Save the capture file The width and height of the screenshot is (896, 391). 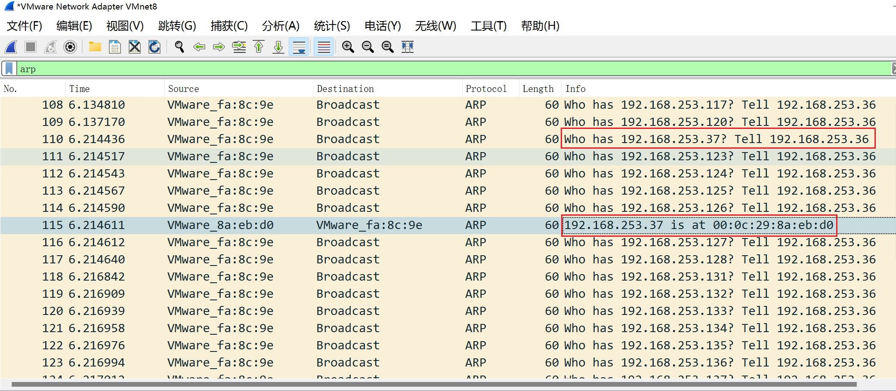tap(115, 47)
